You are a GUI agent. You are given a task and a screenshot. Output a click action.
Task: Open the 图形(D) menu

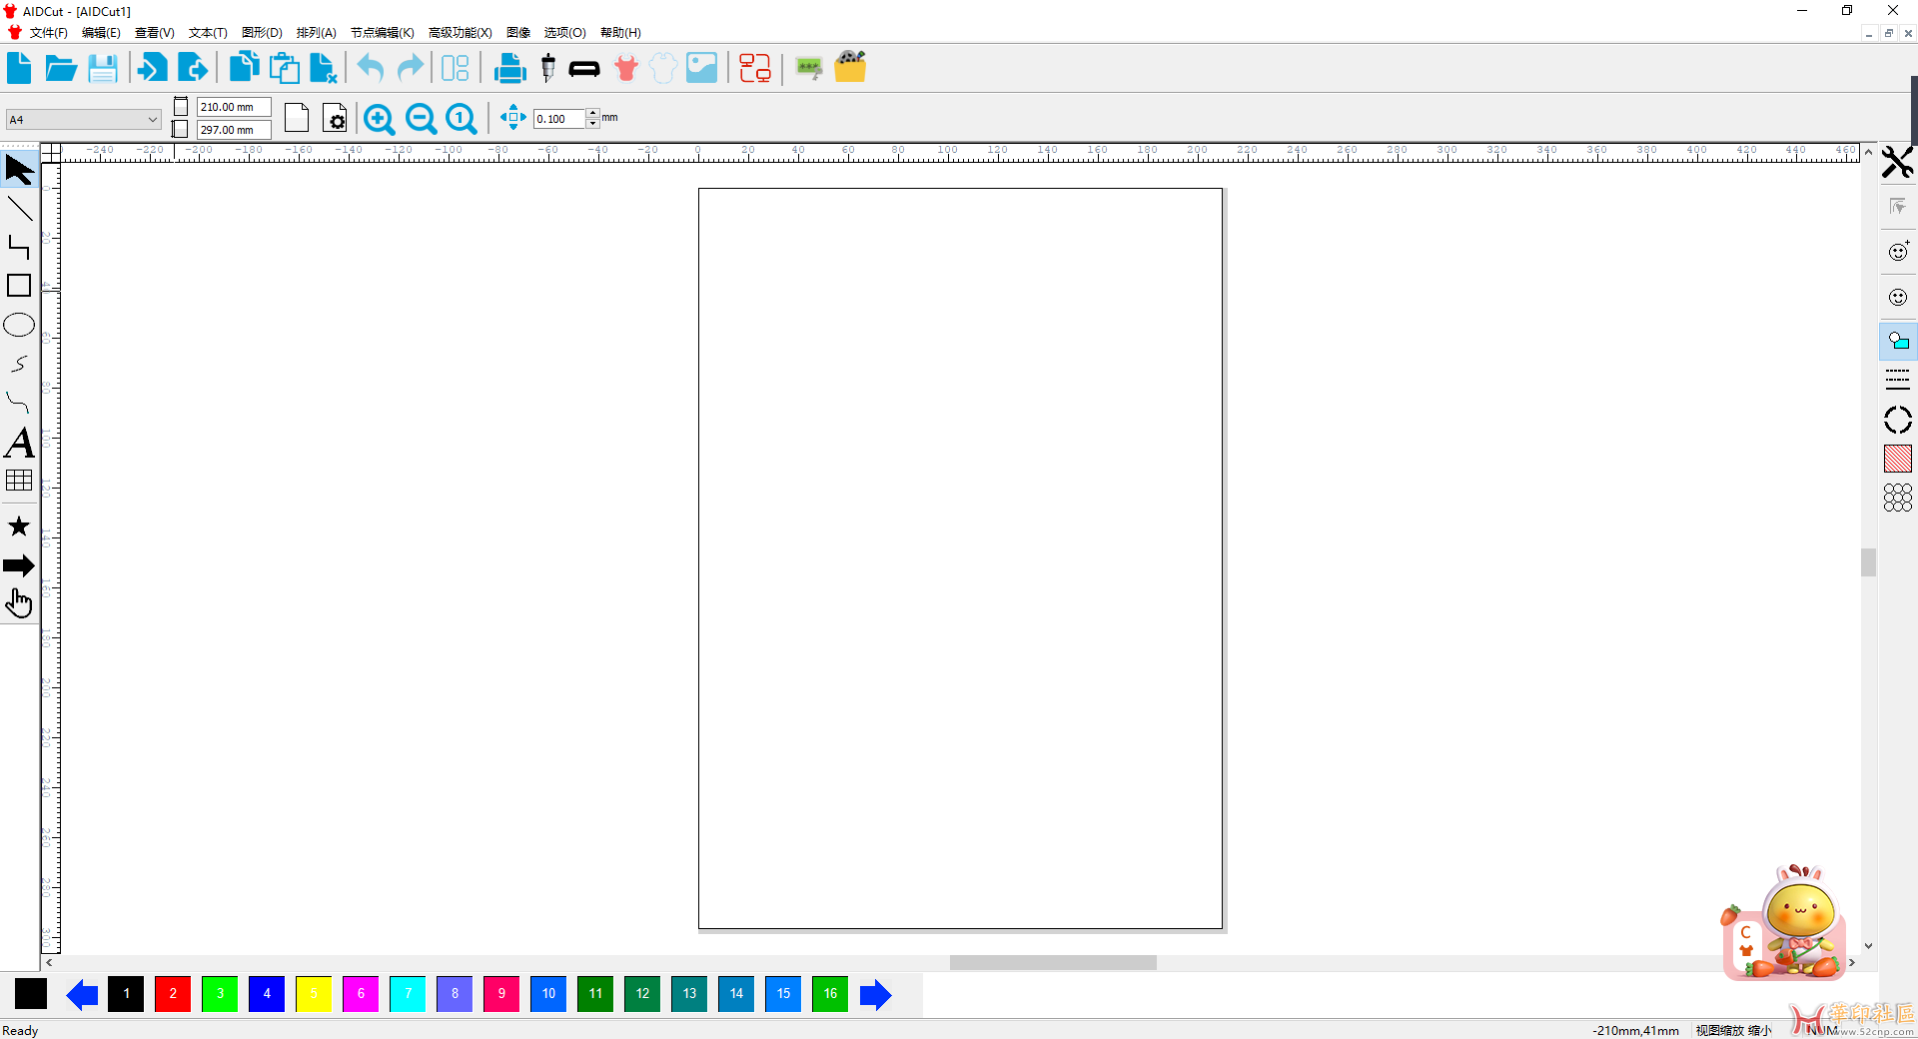[x=262, y=33]
